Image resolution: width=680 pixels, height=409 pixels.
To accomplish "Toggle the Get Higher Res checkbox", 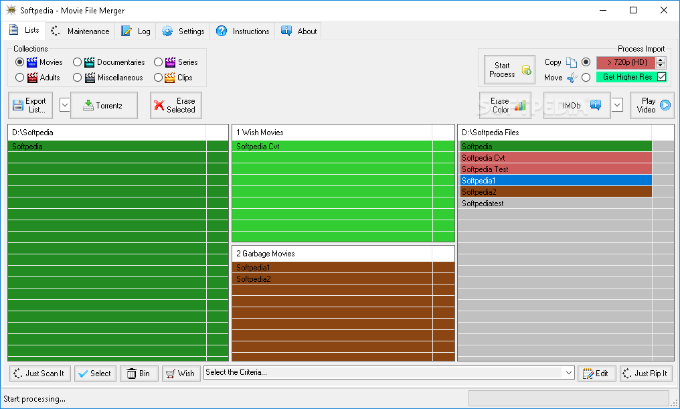I will point(661,77).
